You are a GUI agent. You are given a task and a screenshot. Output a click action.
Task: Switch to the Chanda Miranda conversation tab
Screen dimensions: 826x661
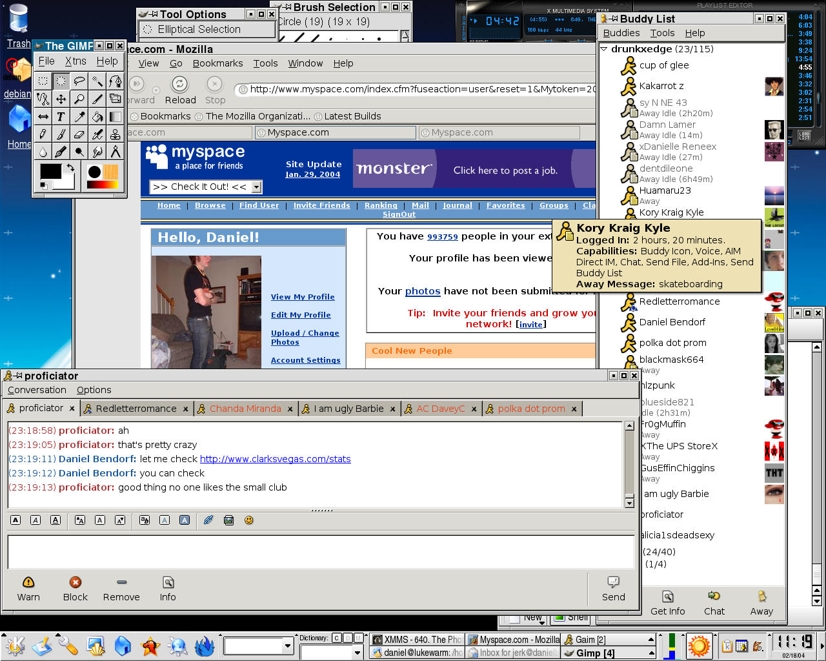coord(245,409)
